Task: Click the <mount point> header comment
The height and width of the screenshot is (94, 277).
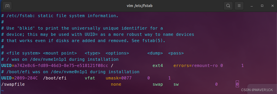Action: click(60, 53)
